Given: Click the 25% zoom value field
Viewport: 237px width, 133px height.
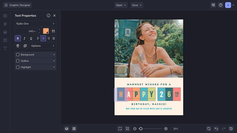Looking at the screenshot, I should pyautogui.click(x=174, y=129).
